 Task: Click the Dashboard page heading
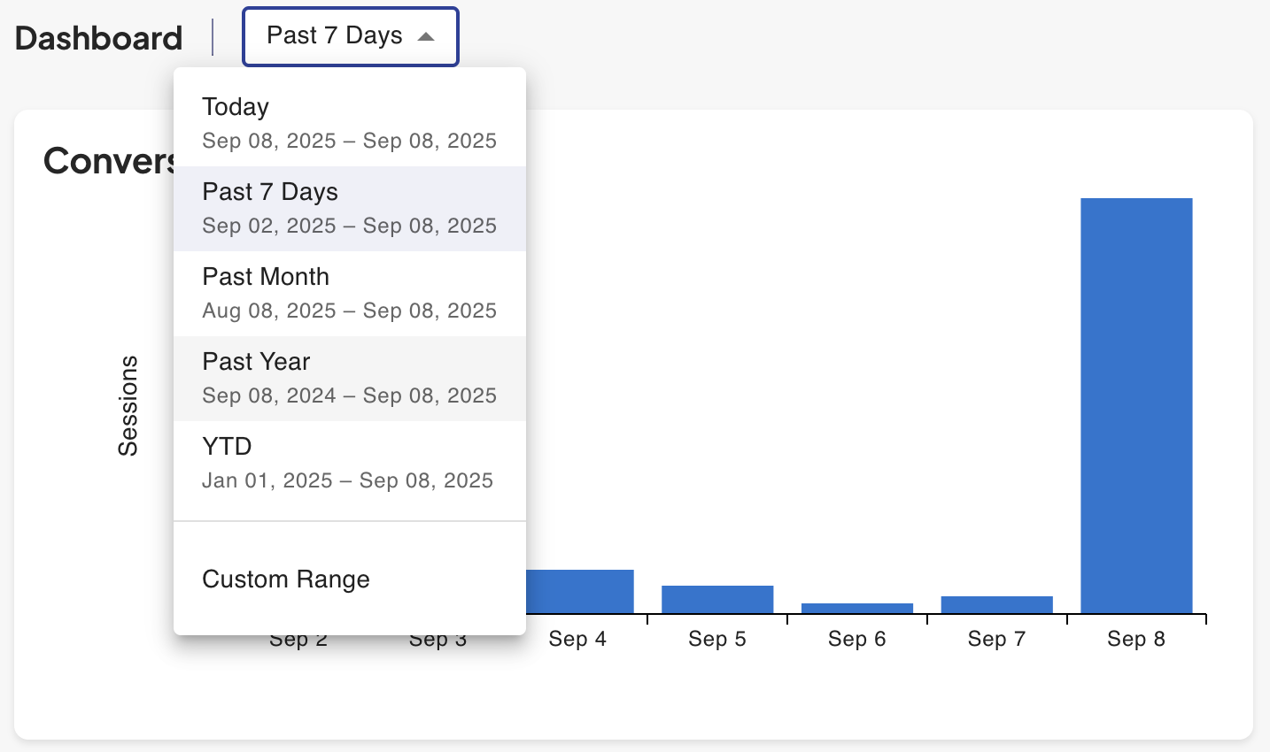(99, 38)
